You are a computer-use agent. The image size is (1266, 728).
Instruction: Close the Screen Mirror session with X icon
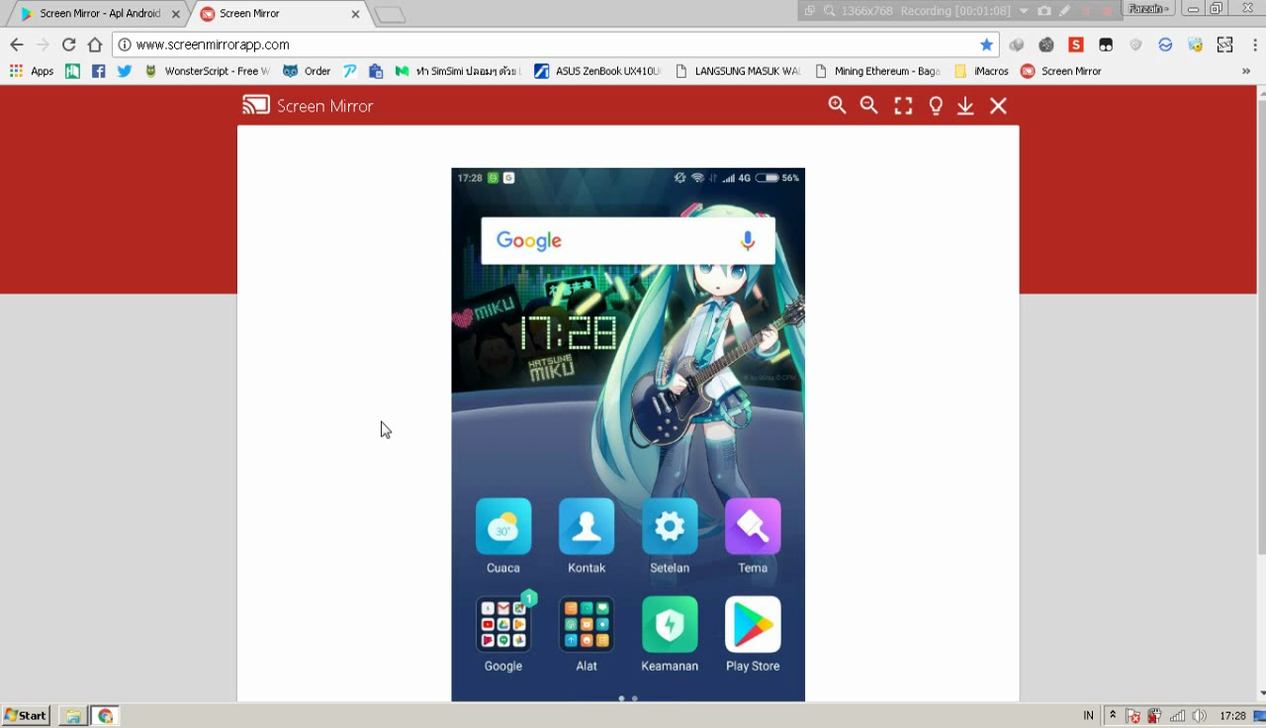pyautogui.click(x=998, y=106)
